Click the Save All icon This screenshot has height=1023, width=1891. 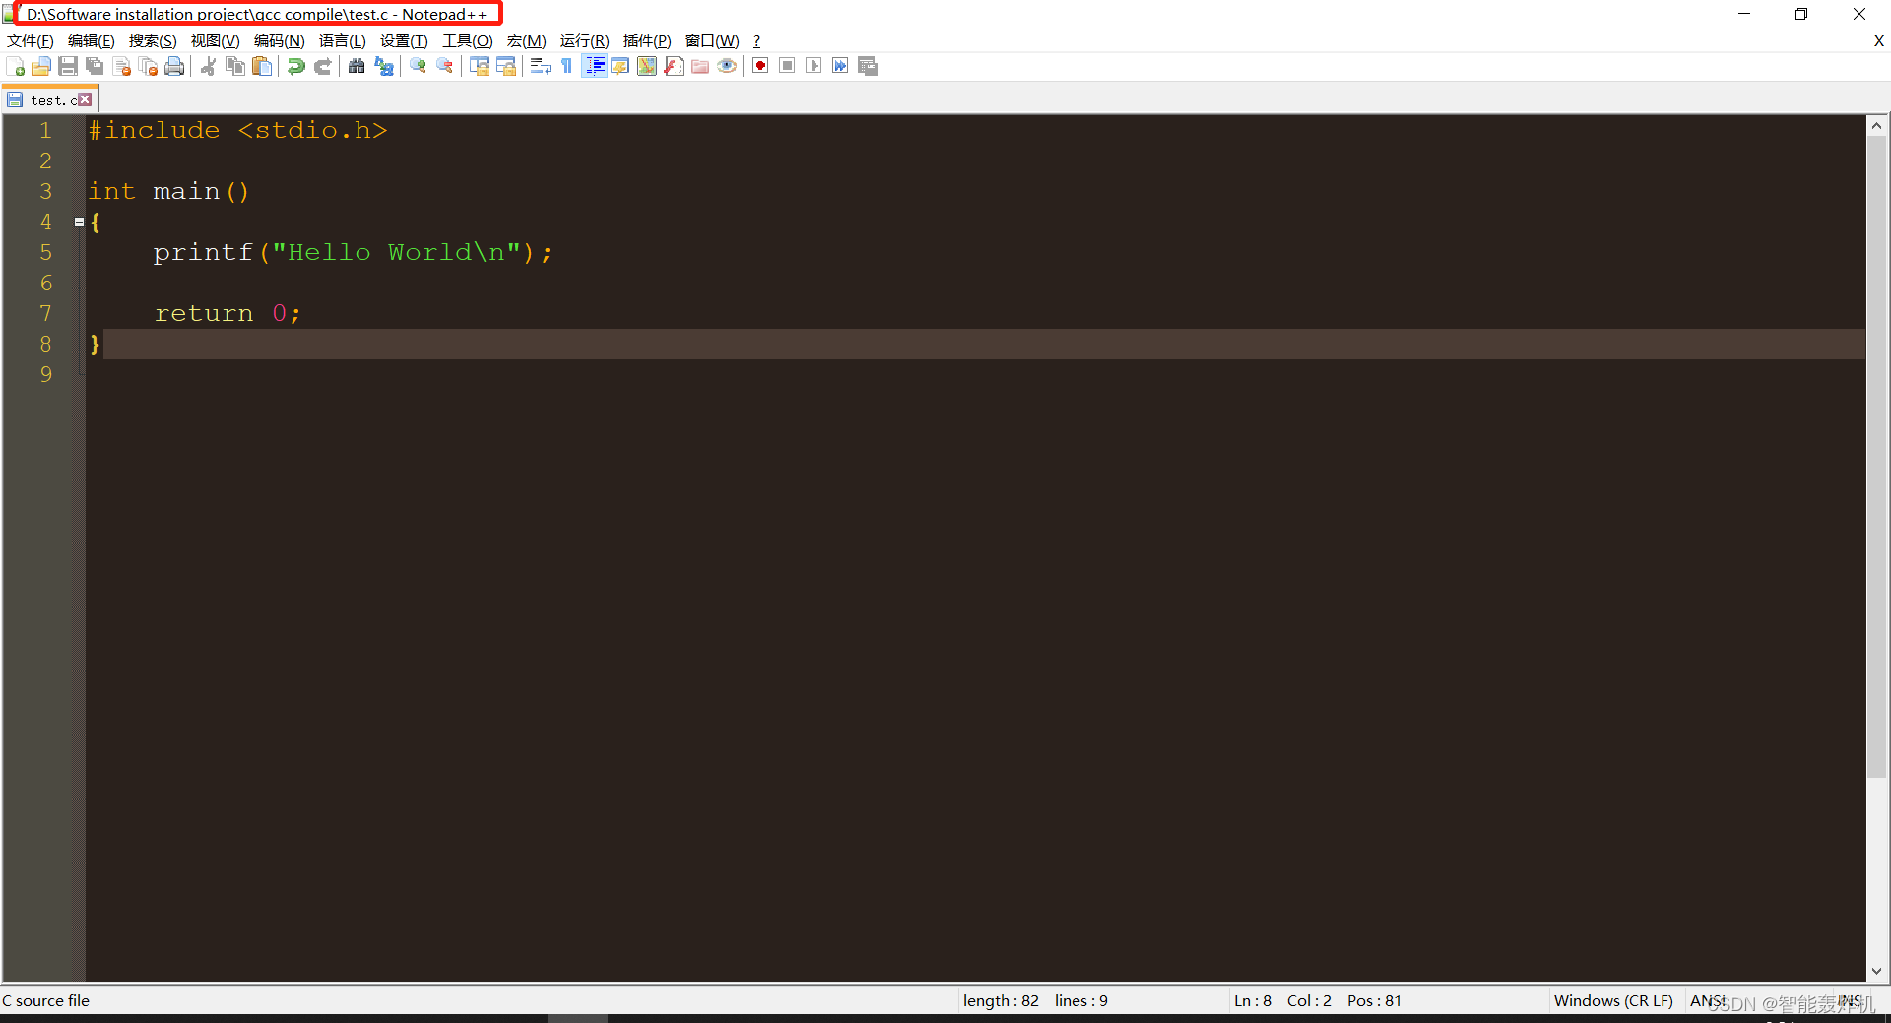click(x=95, y=66)
